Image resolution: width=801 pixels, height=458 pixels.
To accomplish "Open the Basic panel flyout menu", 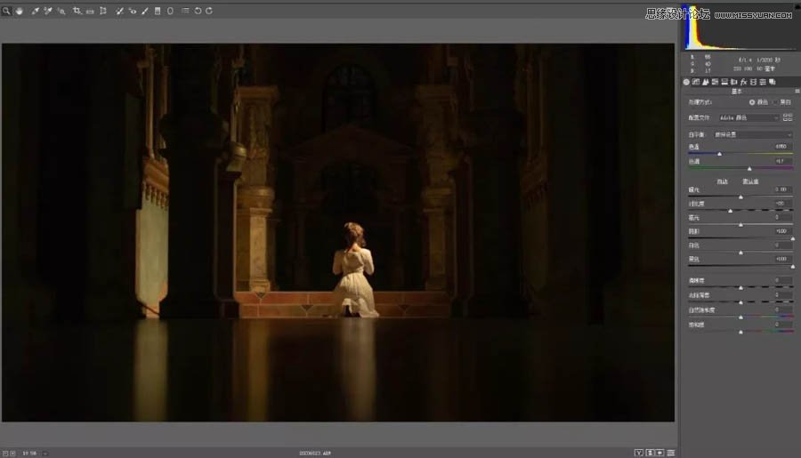I will pos(797,92).
